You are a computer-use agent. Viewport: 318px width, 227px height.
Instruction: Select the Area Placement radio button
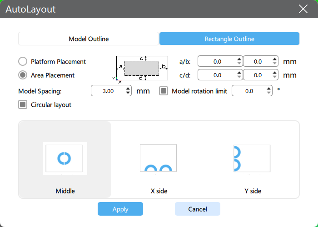pos(23,75)
